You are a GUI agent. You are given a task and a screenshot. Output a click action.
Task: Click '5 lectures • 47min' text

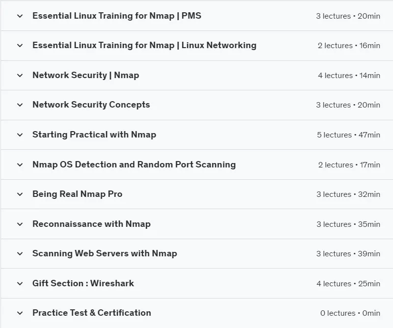349,135
